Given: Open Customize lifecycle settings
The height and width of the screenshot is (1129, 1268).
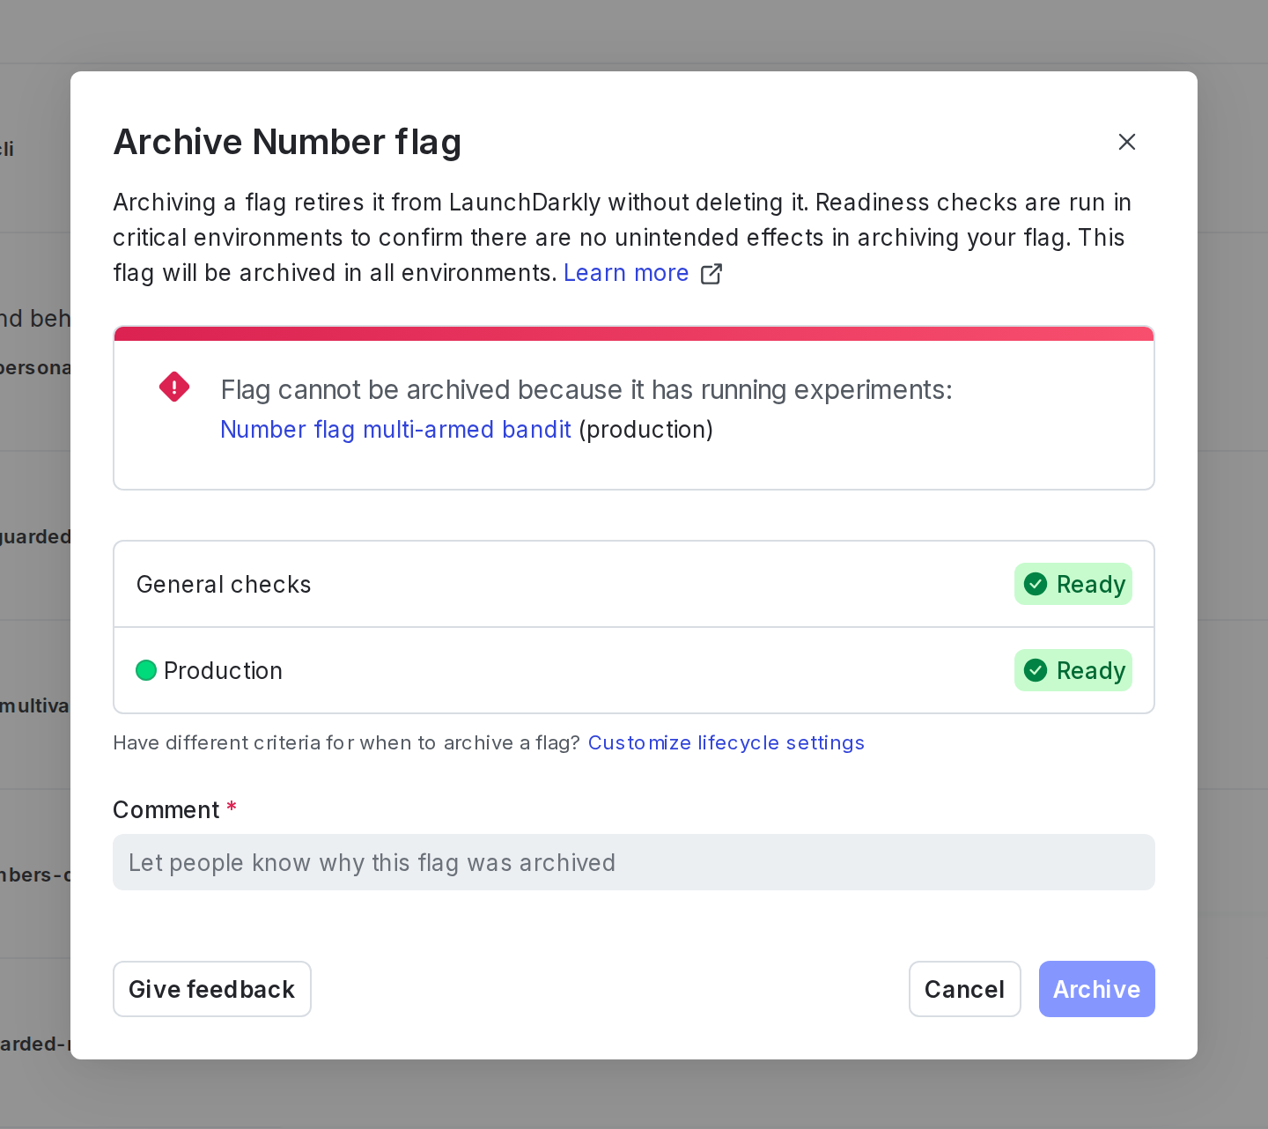Looking at the screenshot, I should click(726, 742).
